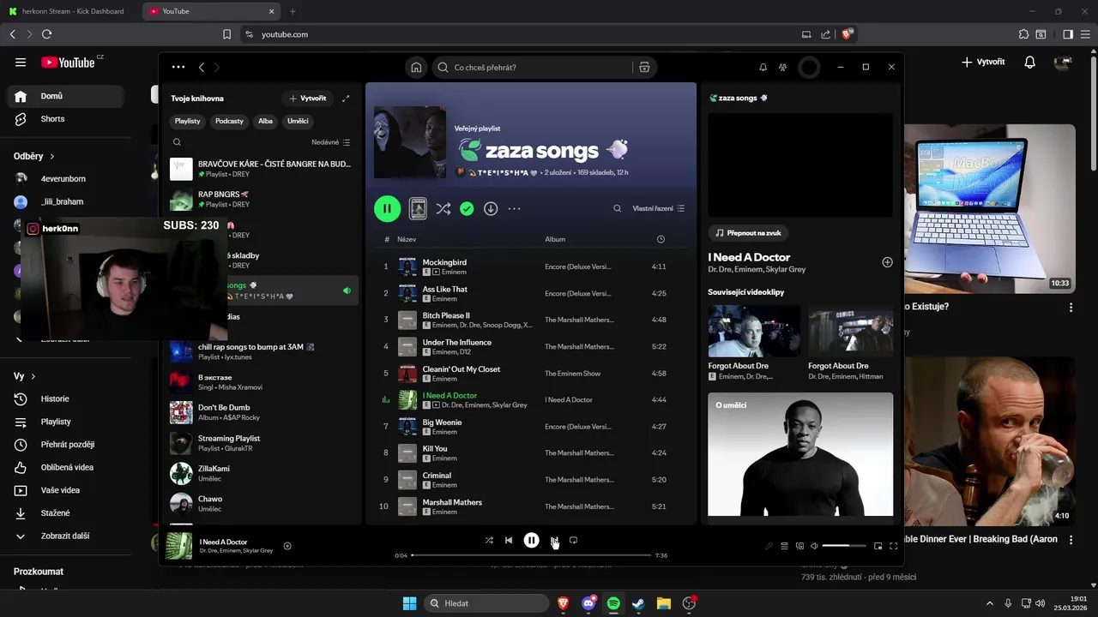Screen dimensions: 1098x617
Task: Expand Zobrazit další in YouTube sidebar
Action: [65, 536]
